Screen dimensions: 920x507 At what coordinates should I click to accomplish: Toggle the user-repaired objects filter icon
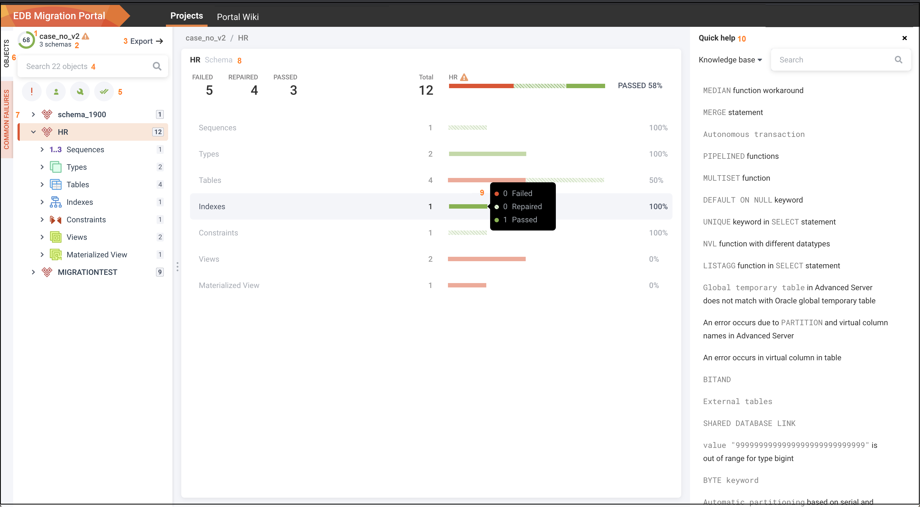click(x=56, y=92)
